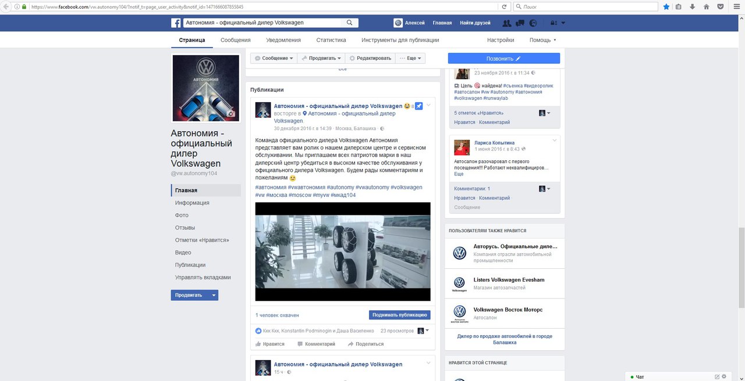Select Информация in left sidebar
The image size is (745, 381).
(192, 203)
